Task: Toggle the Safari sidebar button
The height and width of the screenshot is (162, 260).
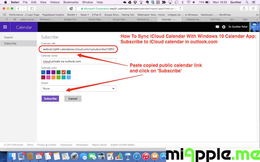Action: pyautogui.click(x=32, y=8)
